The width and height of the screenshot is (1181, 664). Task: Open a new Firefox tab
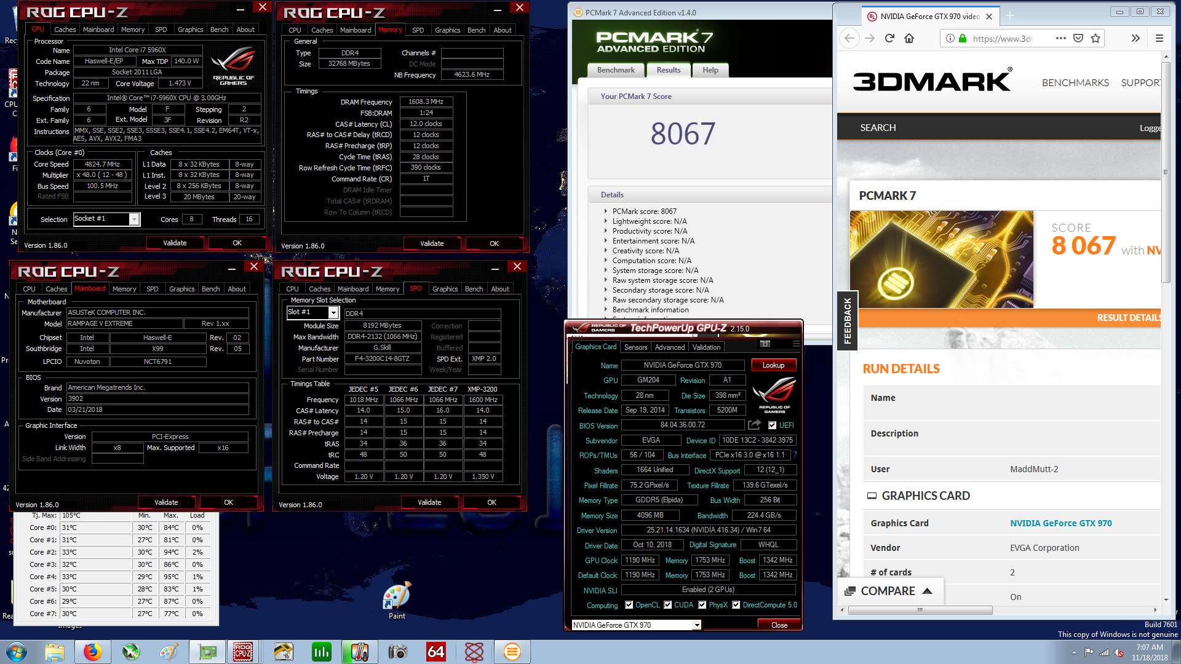coord(1009,16)
